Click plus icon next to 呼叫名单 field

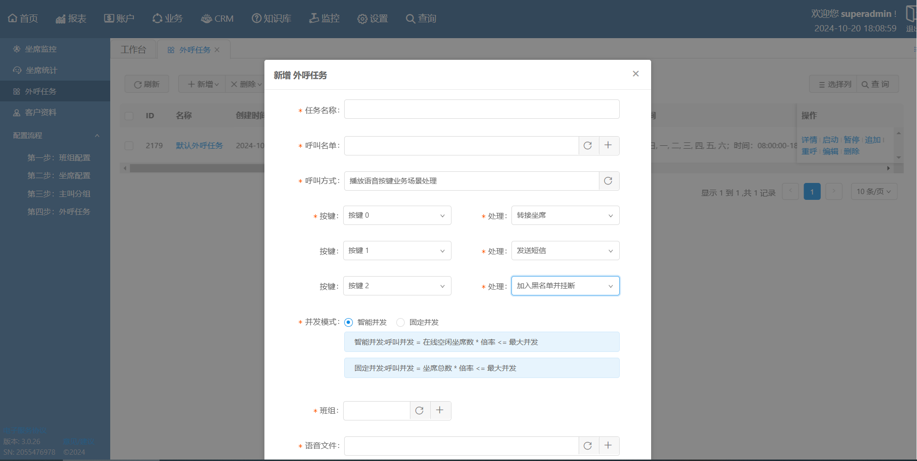[x=609, y=146]
